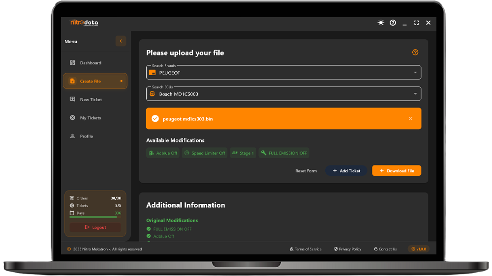The image size is (492, 276).
Task: Click the Reset Form link
Action: coord(306,171)
